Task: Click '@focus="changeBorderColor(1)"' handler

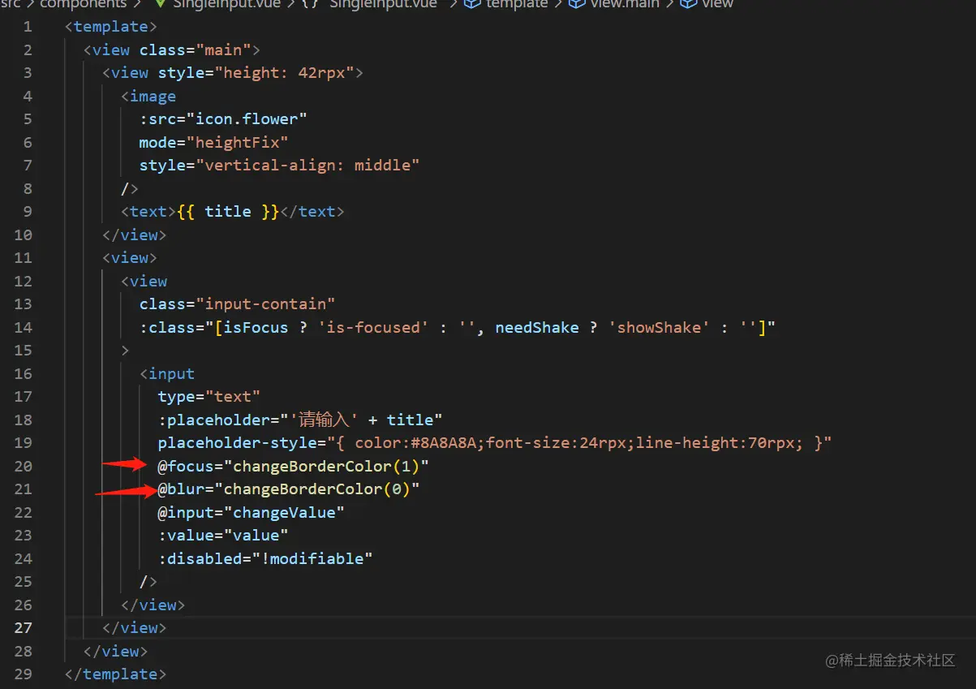Action: [x=294, y=467]
